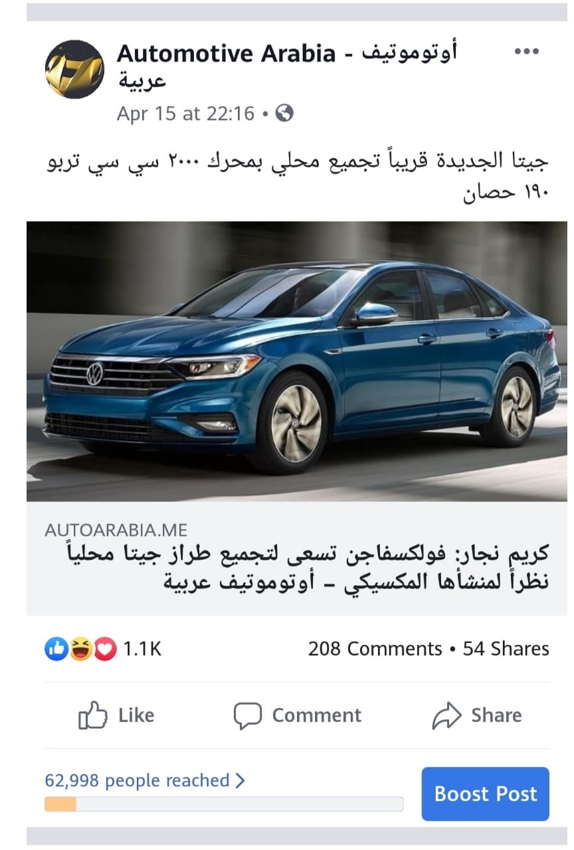The image size is (574, 850).
Task: Open the Apr 15 at 22:16 timestamp
Action: [x=186, y=114]
